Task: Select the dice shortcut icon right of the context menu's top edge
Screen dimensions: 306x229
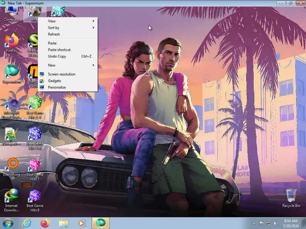Action: point(58,11)
